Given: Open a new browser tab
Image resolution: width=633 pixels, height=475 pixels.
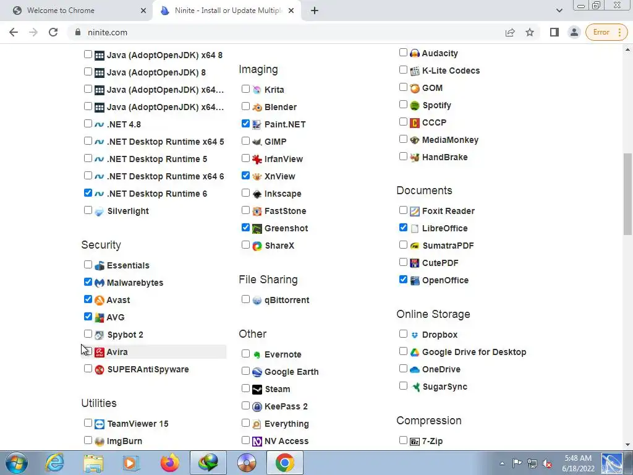Looking at the screenshot, I should tap(315, 11).
